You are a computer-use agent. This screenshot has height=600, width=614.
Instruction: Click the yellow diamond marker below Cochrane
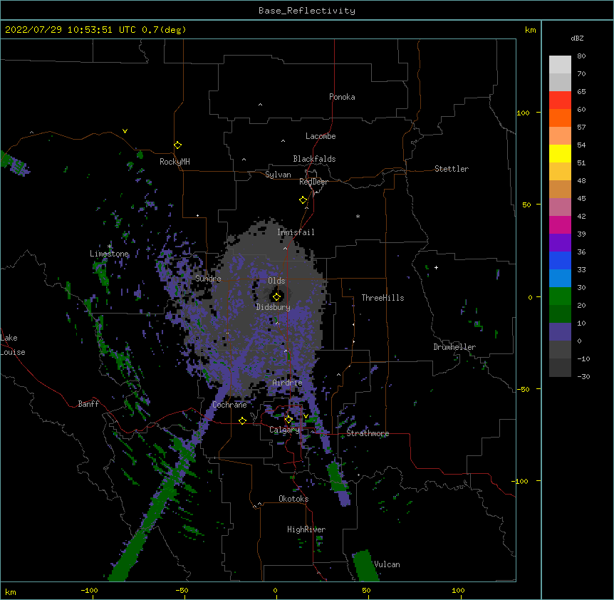tap(242, 420)
